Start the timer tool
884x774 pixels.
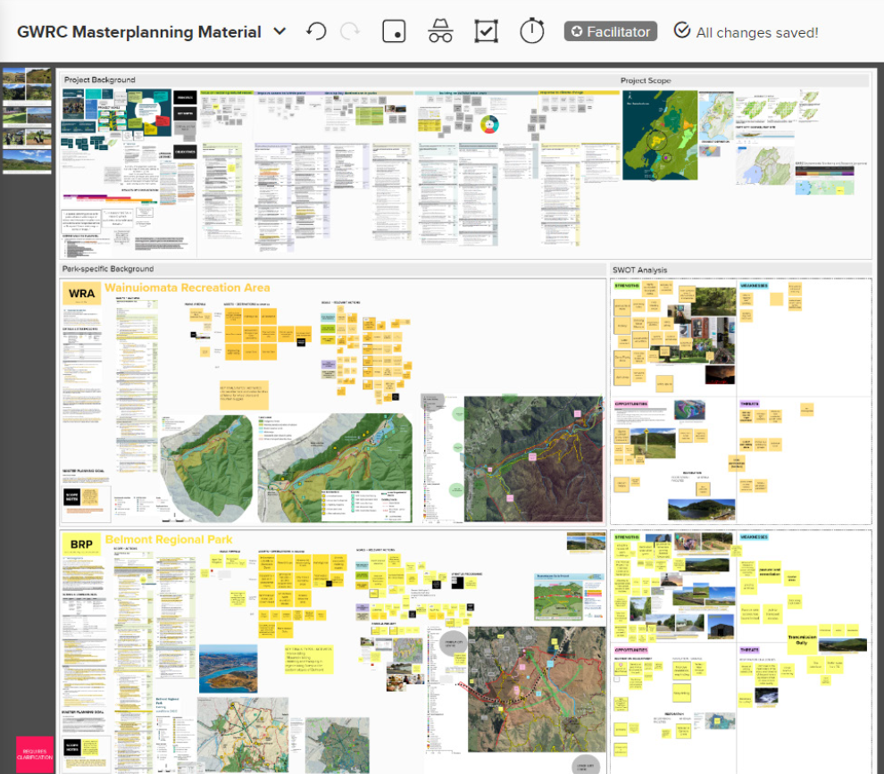(x=531, y=30)
